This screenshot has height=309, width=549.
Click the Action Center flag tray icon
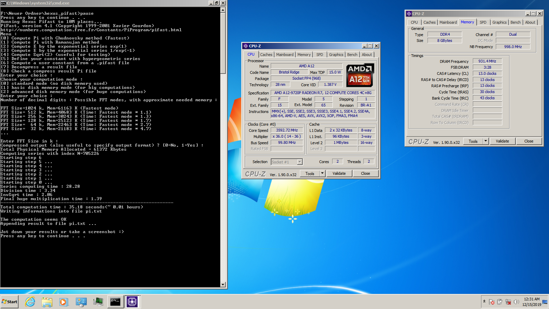coord(492,302)
